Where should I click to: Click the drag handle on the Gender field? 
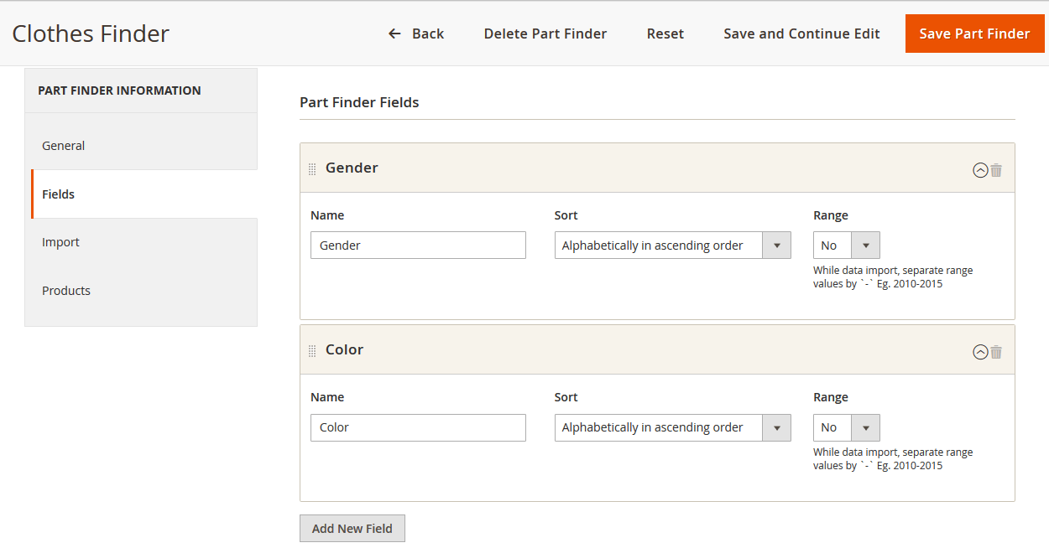click(312, 168)
